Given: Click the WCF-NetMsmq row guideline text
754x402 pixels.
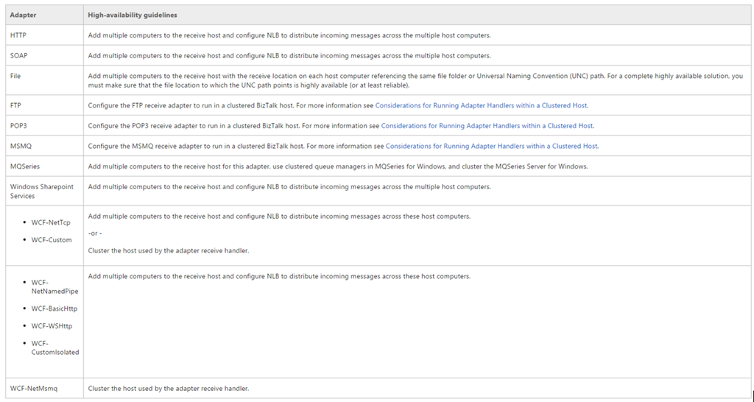Looking at the screenshot, I should [x=169, y=388].
